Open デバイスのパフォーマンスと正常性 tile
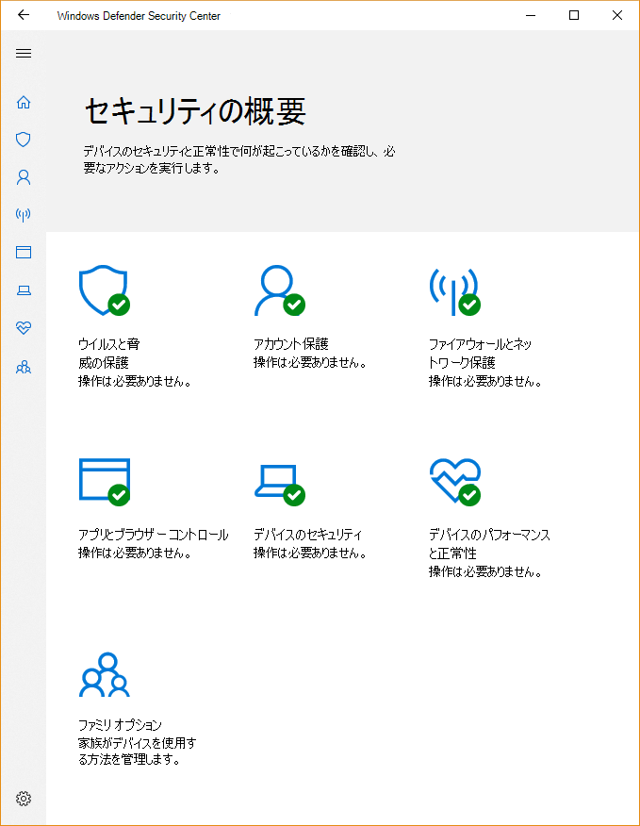Screen dimensions: 640x826 click(x=454, y=483)
